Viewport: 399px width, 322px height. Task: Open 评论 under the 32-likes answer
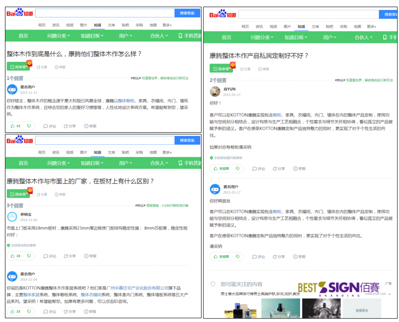(x=50, y=126)
